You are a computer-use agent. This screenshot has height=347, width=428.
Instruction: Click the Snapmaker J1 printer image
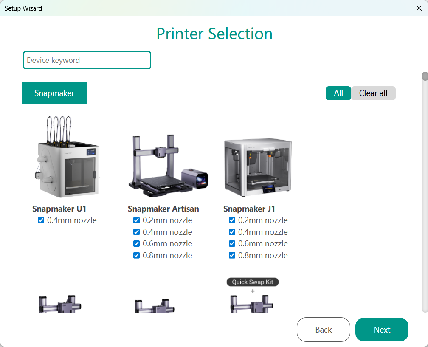point(258,168)
